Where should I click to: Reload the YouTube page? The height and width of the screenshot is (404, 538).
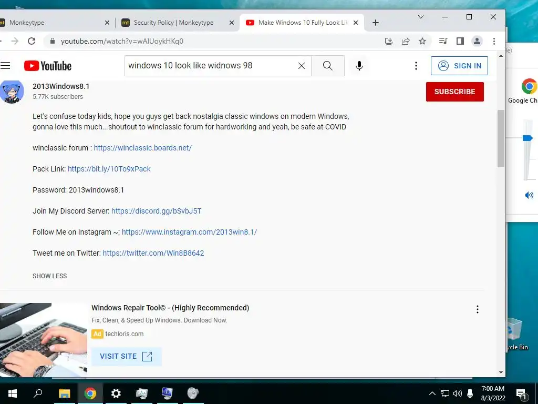[32, 41]
